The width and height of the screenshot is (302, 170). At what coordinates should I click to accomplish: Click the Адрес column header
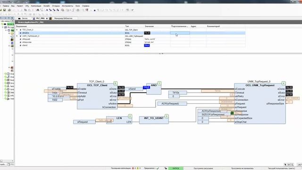coord(198,26)
